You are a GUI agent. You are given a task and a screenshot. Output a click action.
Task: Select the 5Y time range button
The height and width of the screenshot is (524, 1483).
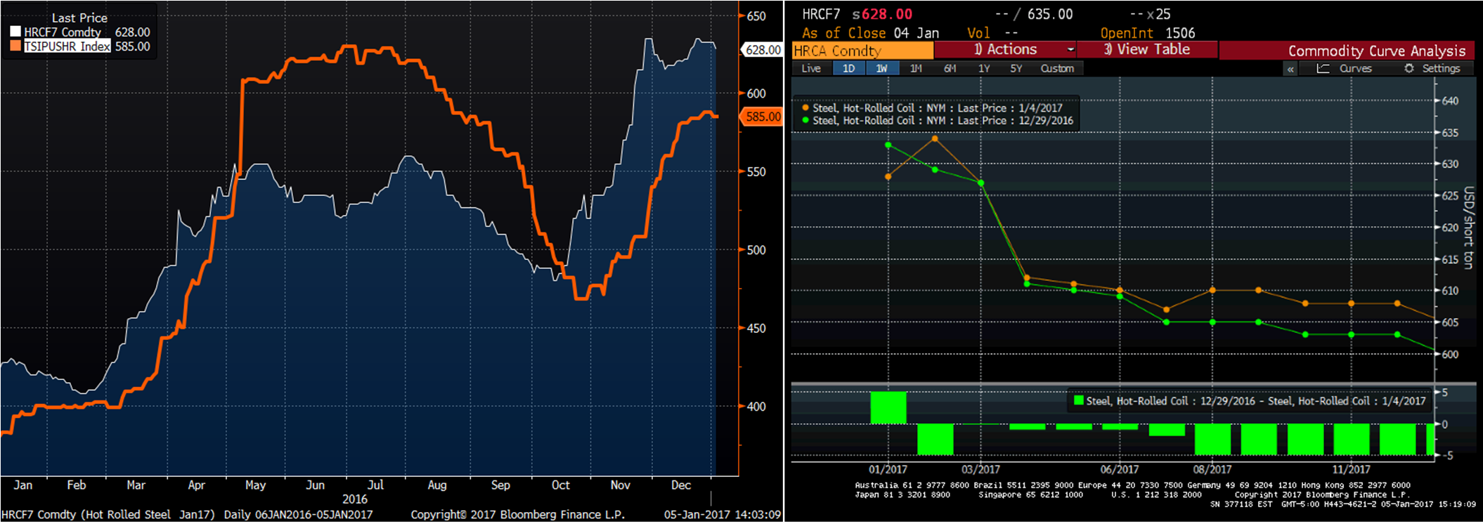coord(1016,68)
